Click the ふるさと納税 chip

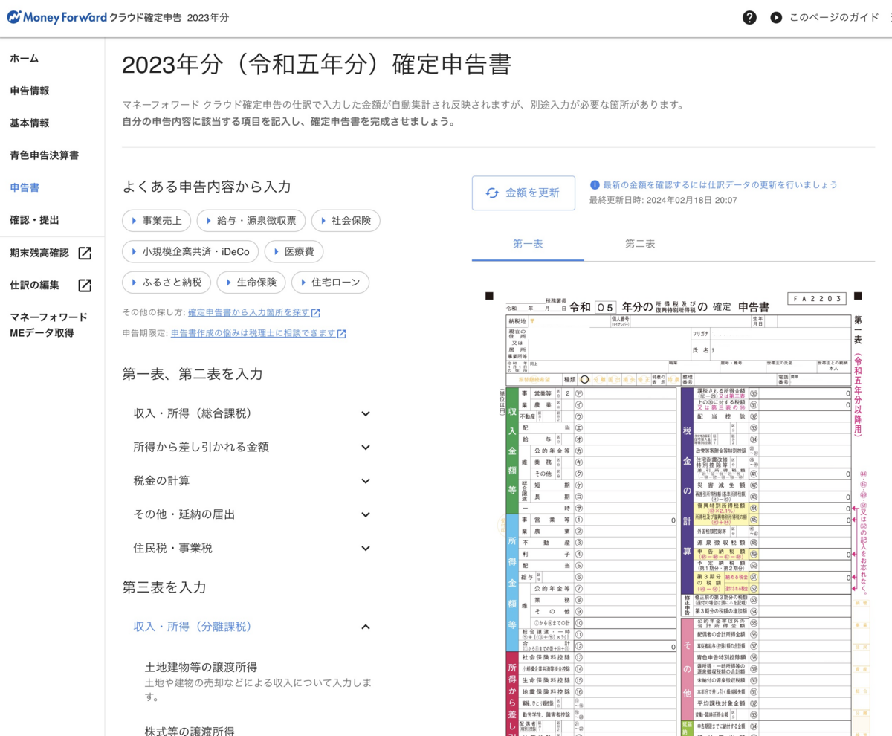point(166,283)
